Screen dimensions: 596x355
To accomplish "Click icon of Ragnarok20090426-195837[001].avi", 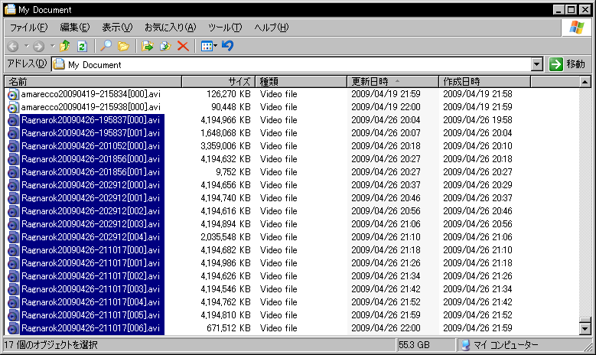I will [13, 133].
